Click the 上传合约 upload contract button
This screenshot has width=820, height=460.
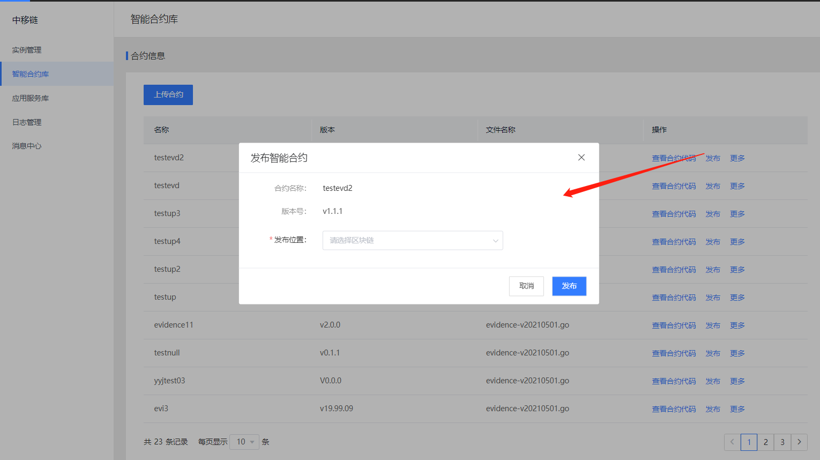coord(168,94)
